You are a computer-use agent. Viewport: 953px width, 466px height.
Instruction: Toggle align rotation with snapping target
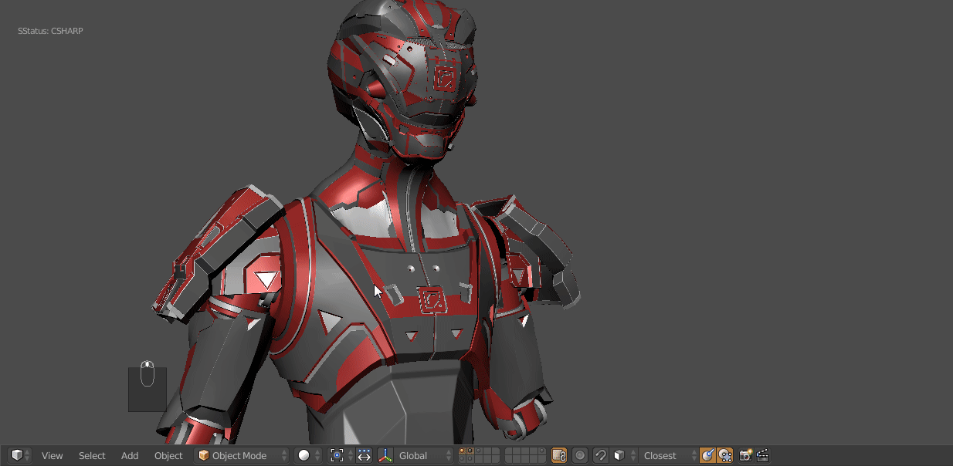pos(707,455)
